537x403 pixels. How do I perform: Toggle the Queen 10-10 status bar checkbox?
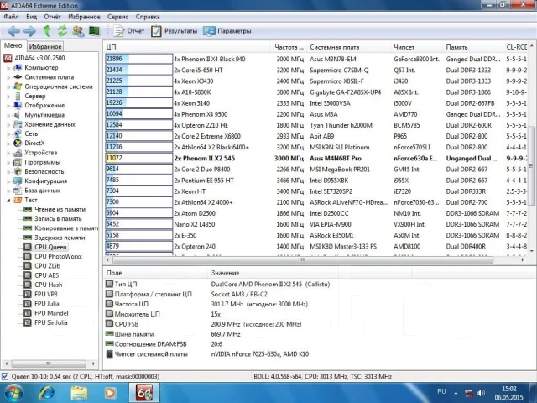[x=5, y=377]
